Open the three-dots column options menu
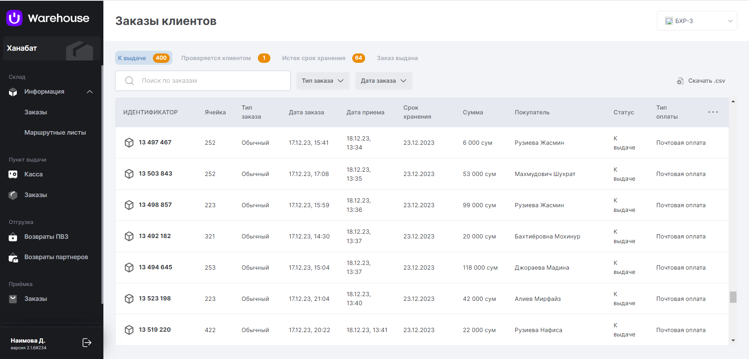Image resolution: width=749 pixels, height=359 pixels. [713, 112]
